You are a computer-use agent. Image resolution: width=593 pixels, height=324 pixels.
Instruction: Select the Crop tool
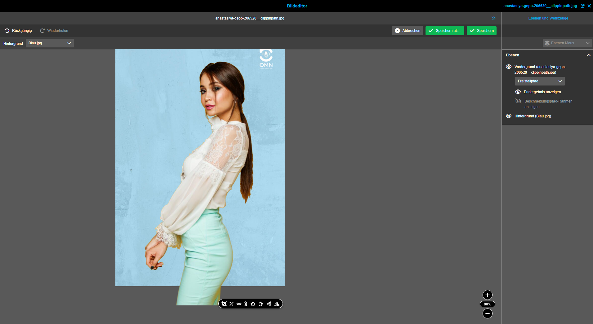pos(224,304)
